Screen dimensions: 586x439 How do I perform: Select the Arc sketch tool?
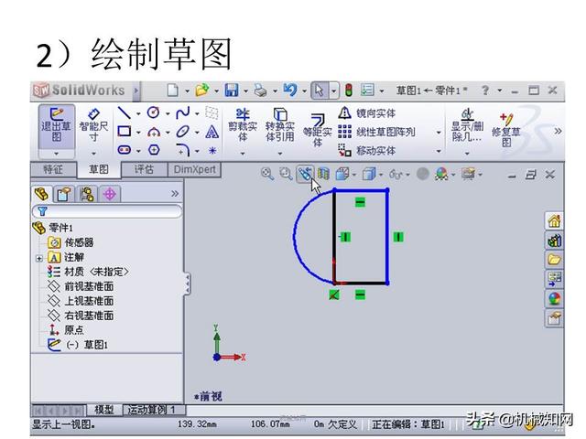[154, 132]
